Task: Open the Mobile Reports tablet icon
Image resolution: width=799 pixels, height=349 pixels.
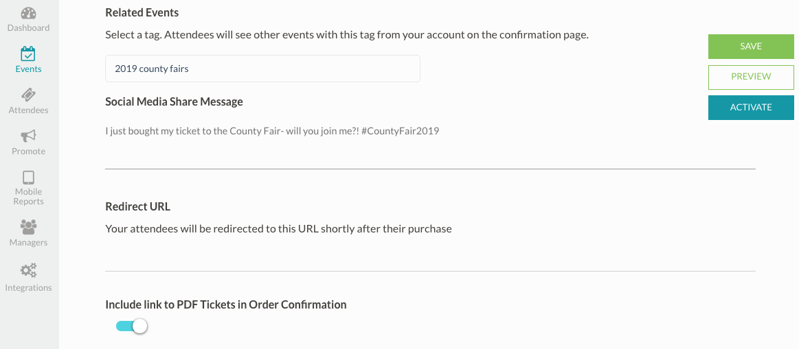Action: [28, 177]
